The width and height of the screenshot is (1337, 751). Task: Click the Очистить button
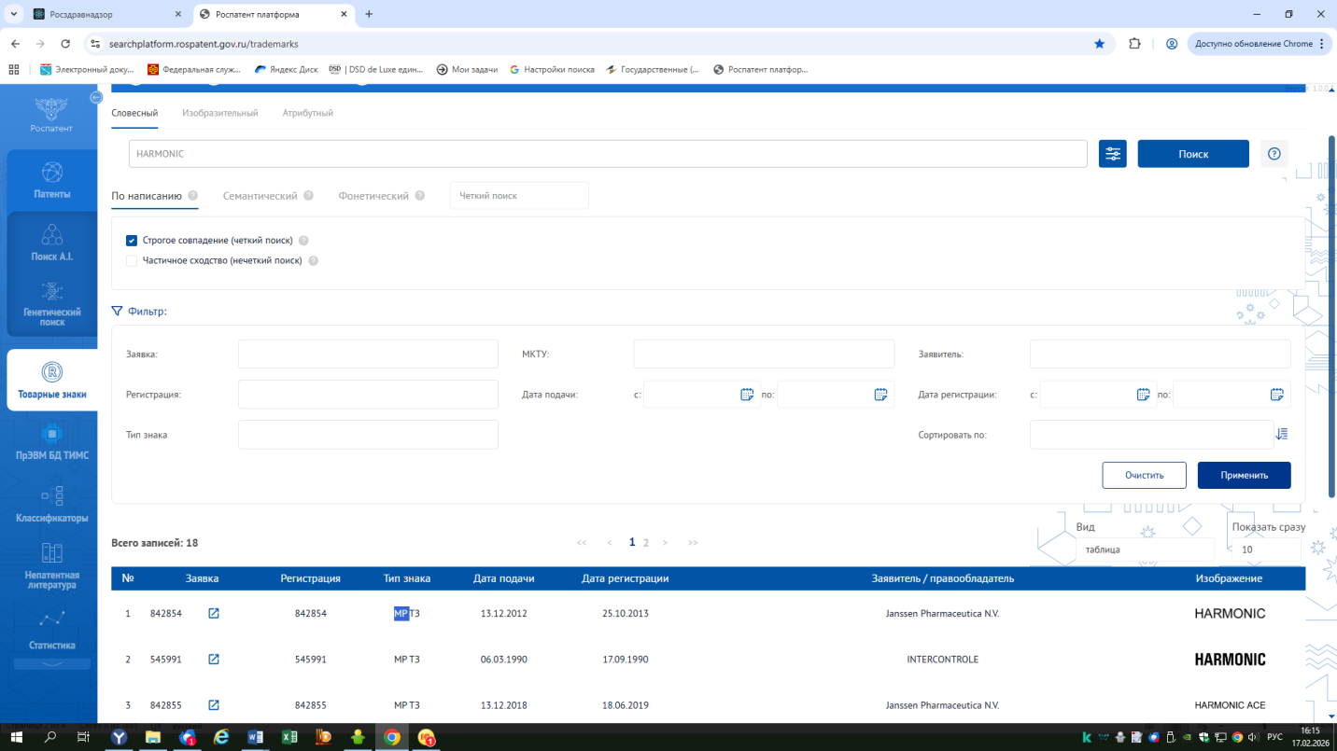point(1144,475)
